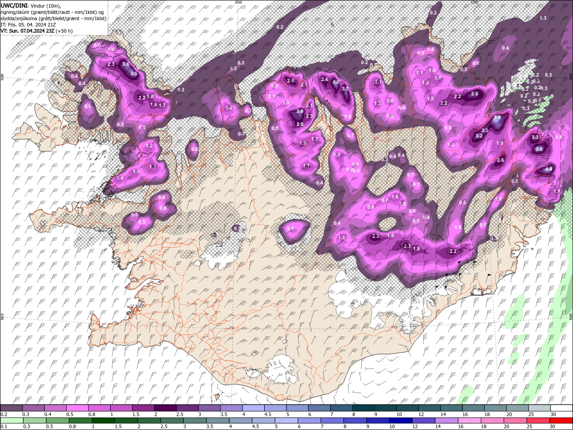Click the UWC/DINI title text
Screen dimensions: 573x430
point(14,5)
